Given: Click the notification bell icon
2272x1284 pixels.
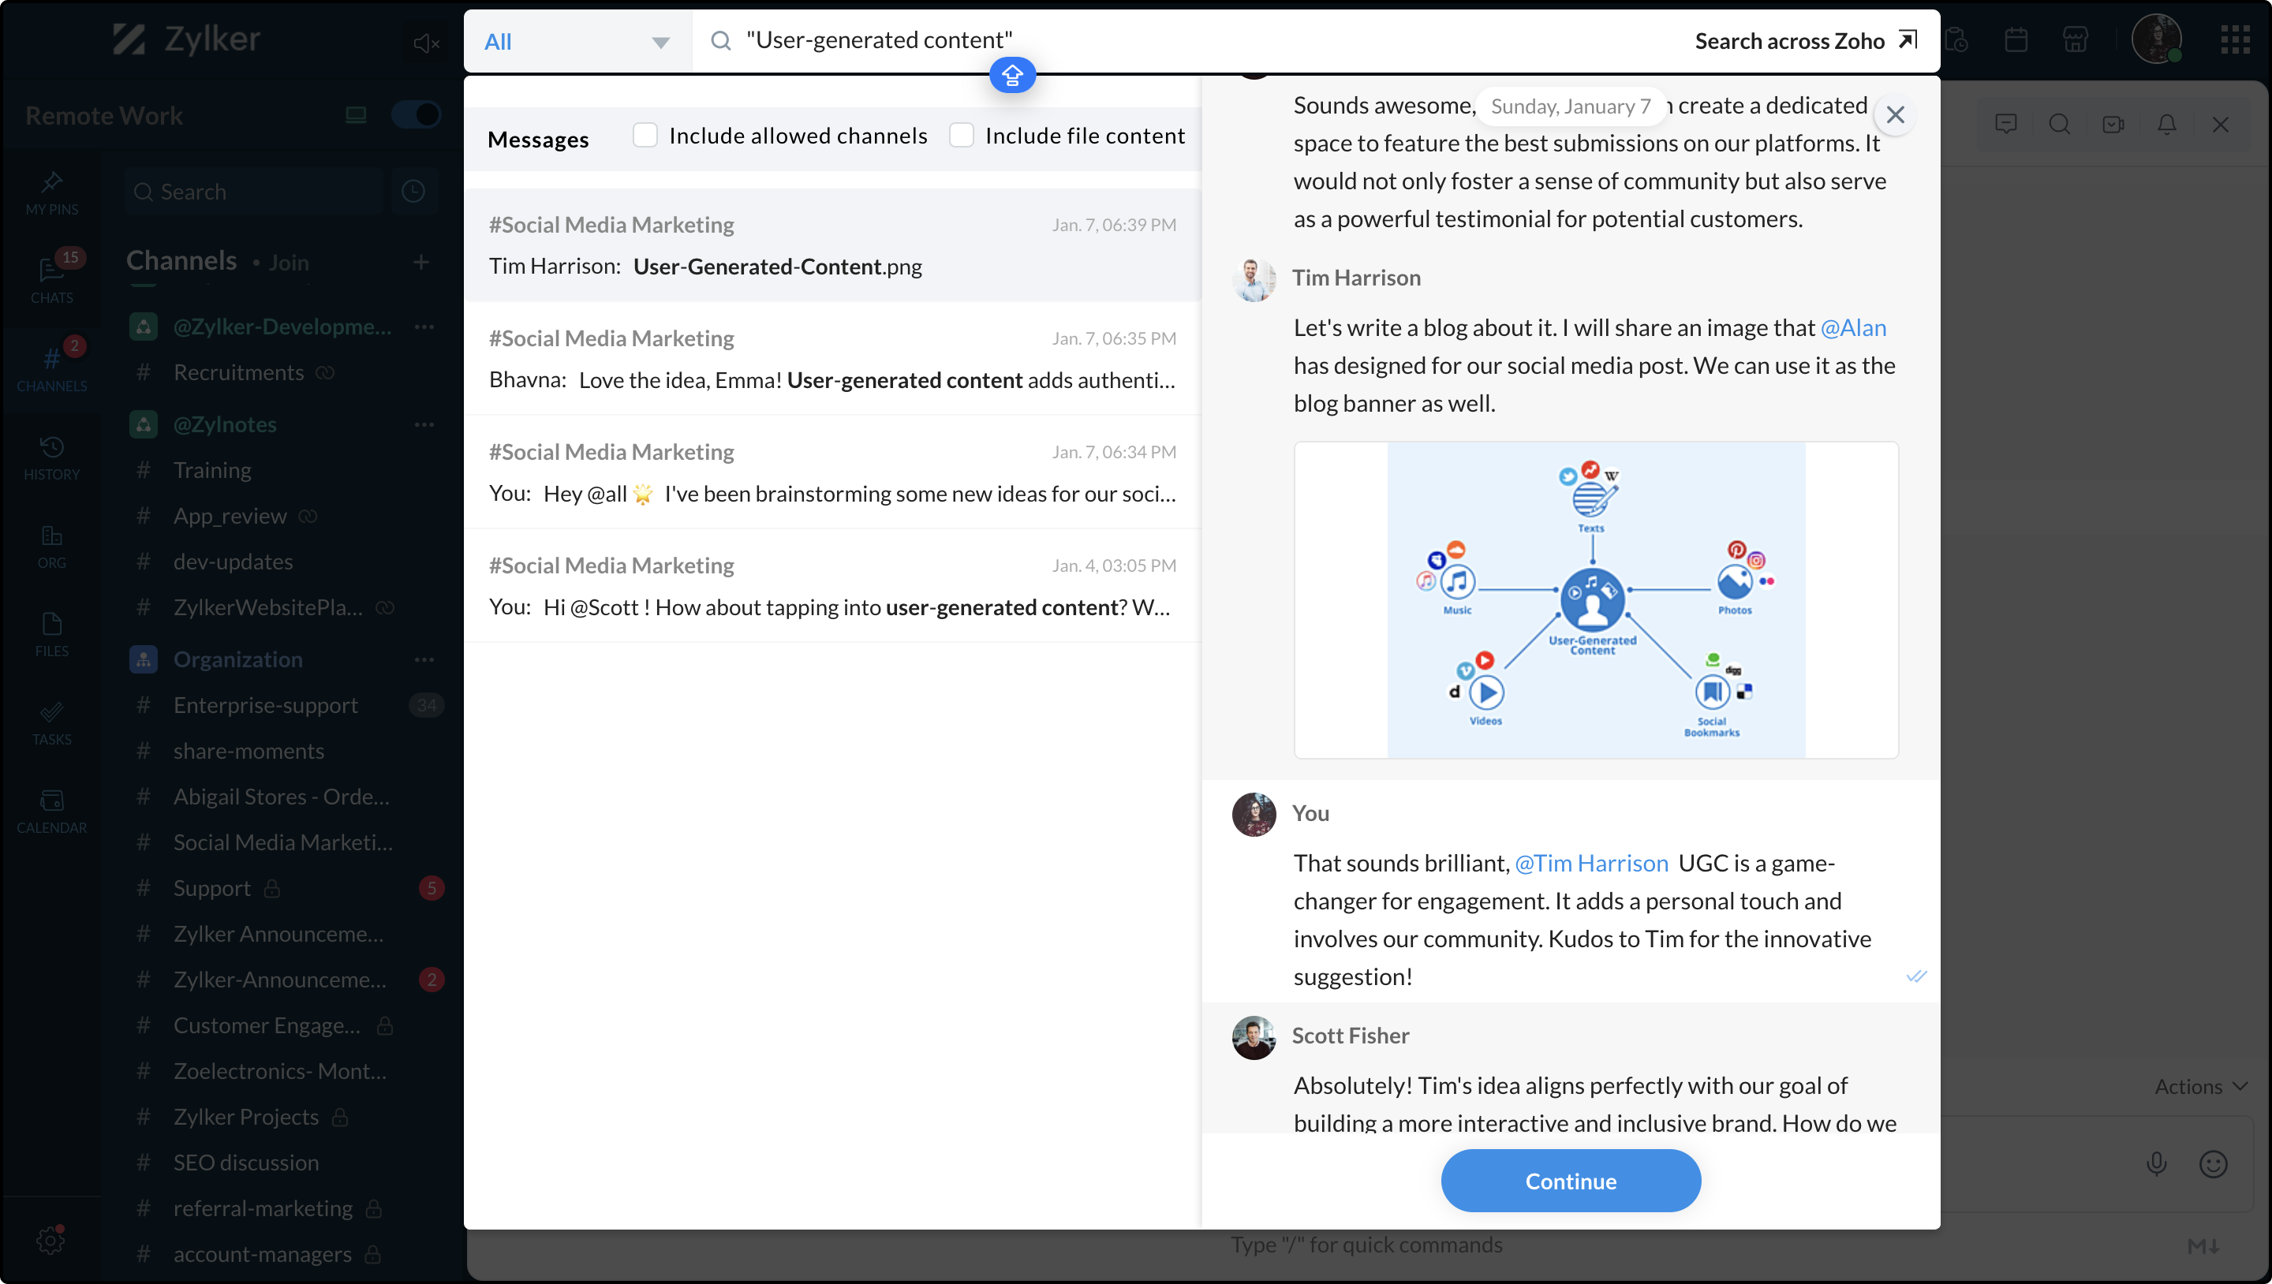Looking at the screenshot, I should point(2166,125).
